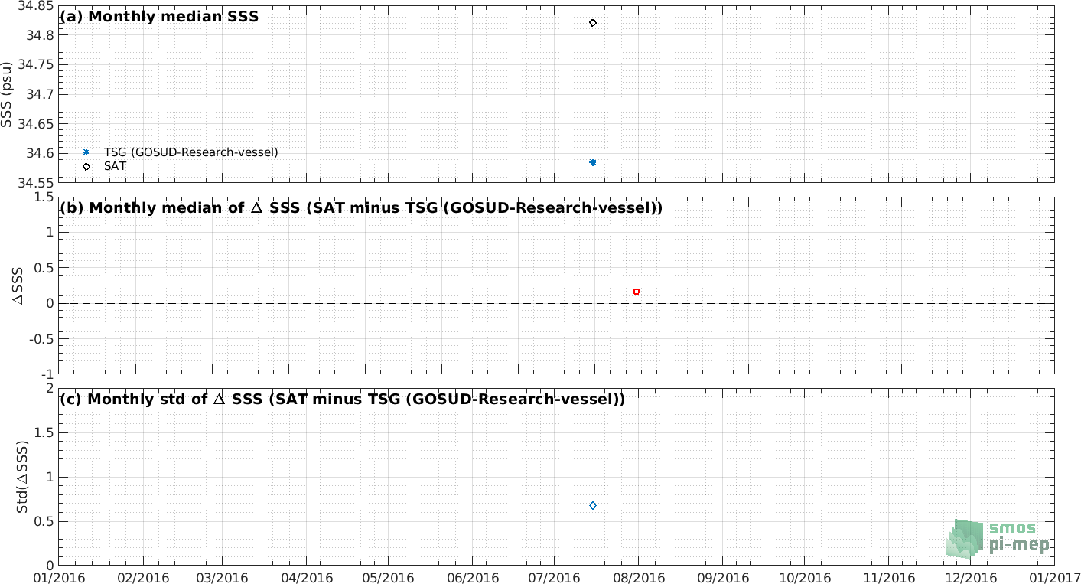Click the blue asterisk TSG data point in panel (a)

pos(593,162)
